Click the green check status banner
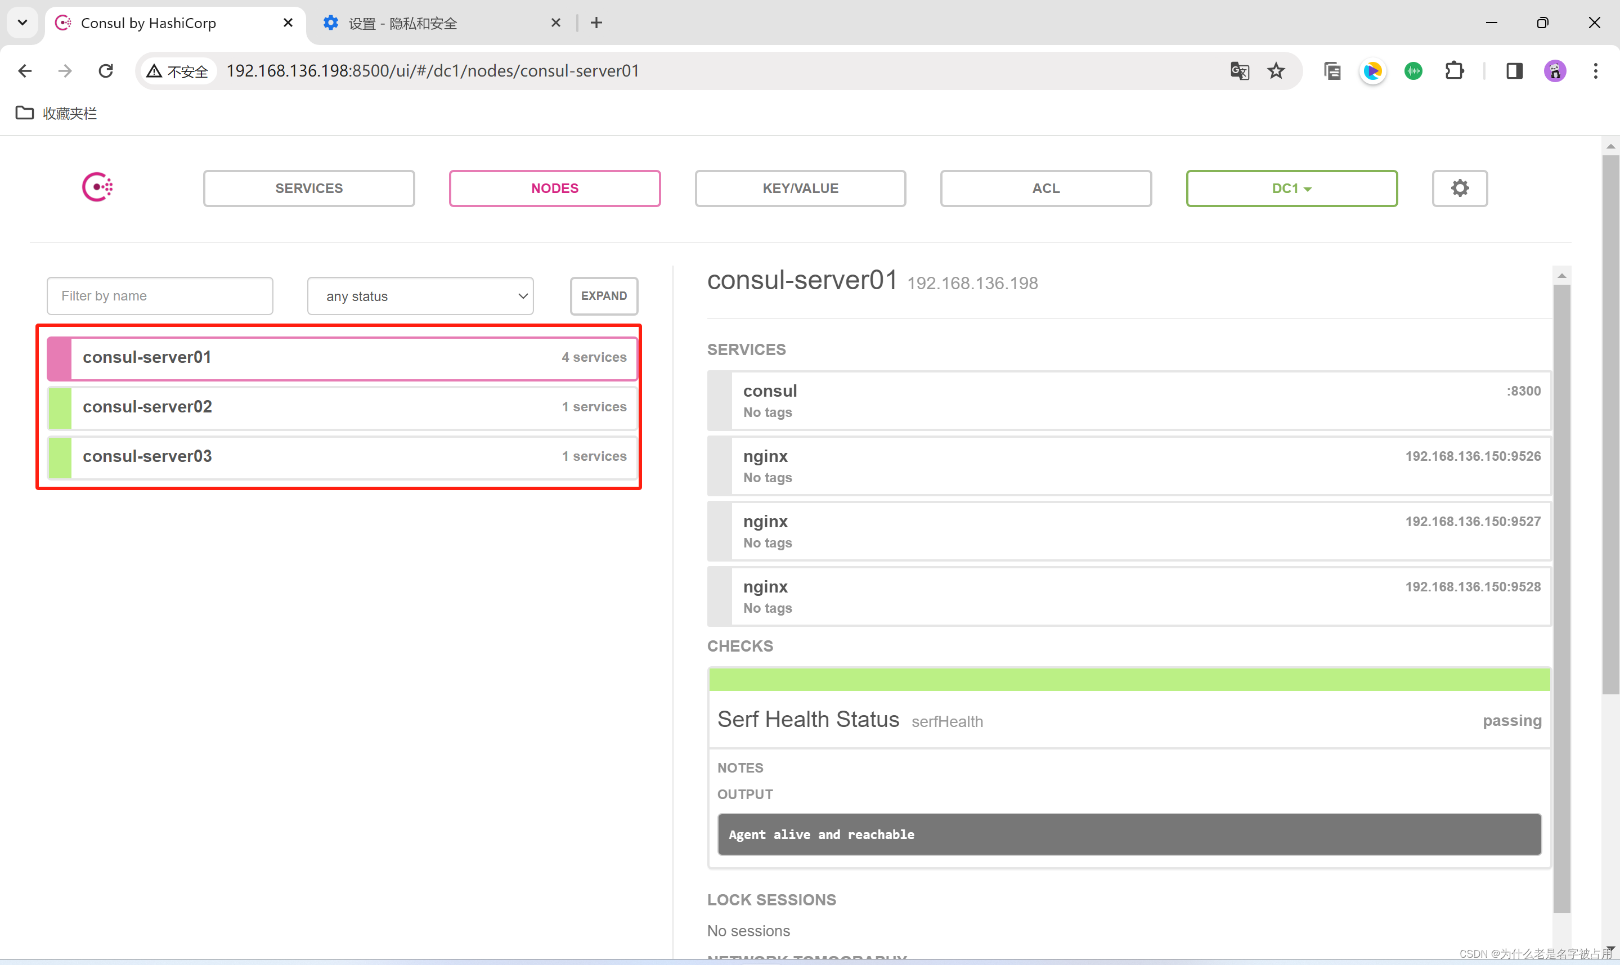Viewport: 1620px width, 965px height. point(1129,680)
